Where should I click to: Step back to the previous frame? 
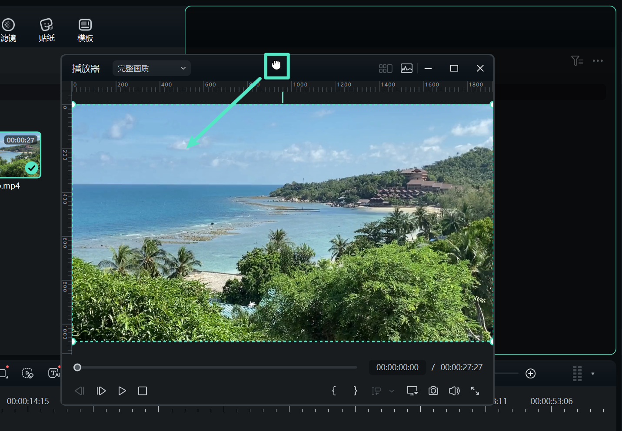point(80,391)
